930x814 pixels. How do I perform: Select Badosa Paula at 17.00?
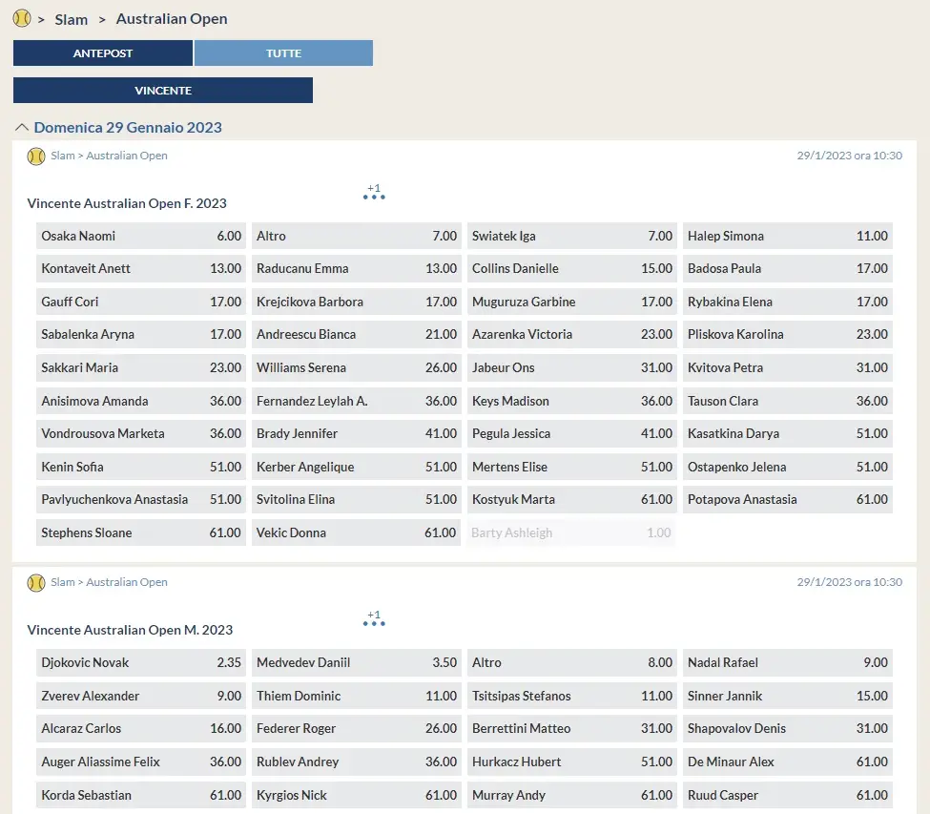coord(788,268)
